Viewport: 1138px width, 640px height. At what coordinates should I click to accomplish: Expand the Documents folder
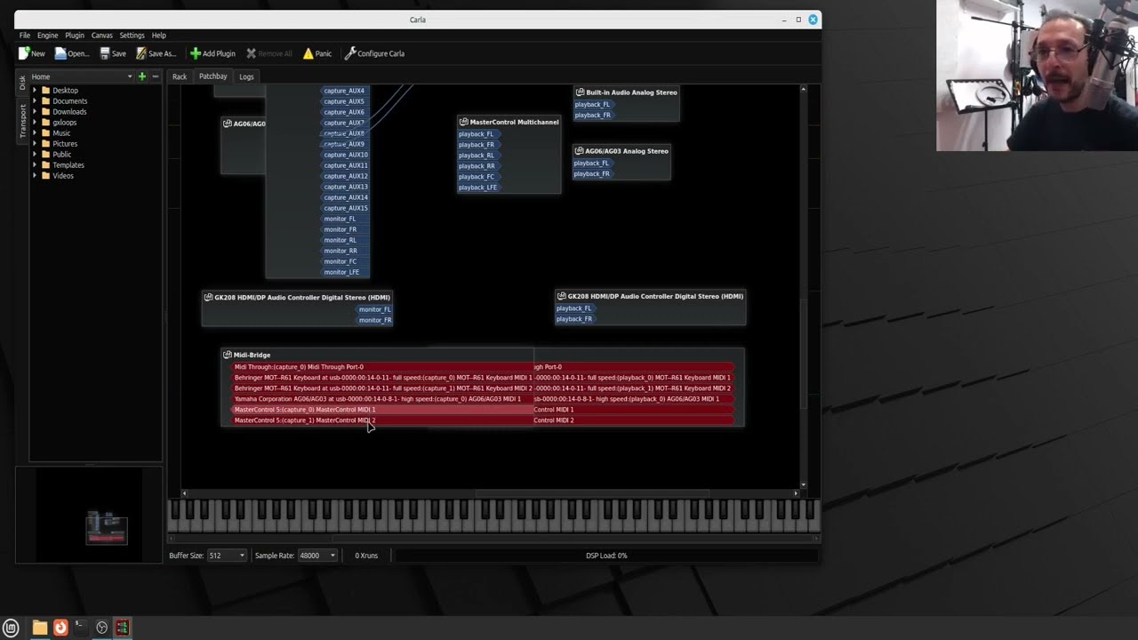pyautogui.click(x=35, y=101)
